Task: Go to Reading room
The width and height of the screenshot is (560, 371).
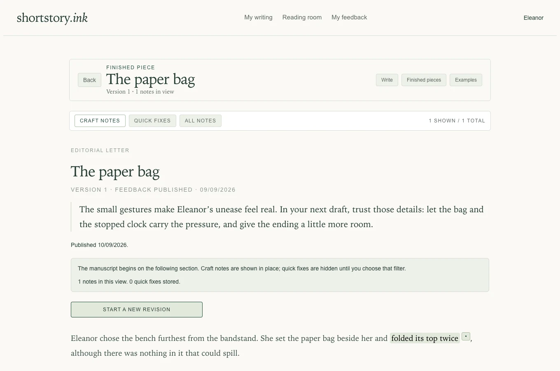Action: point(302,17)
